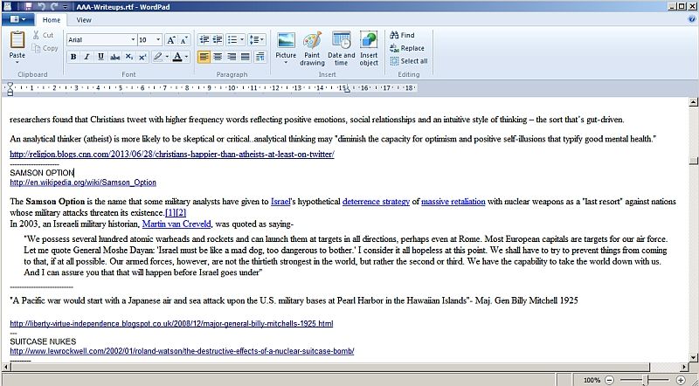Click Insert object
This screenshot has width=699, height=386.
point(369,49)
